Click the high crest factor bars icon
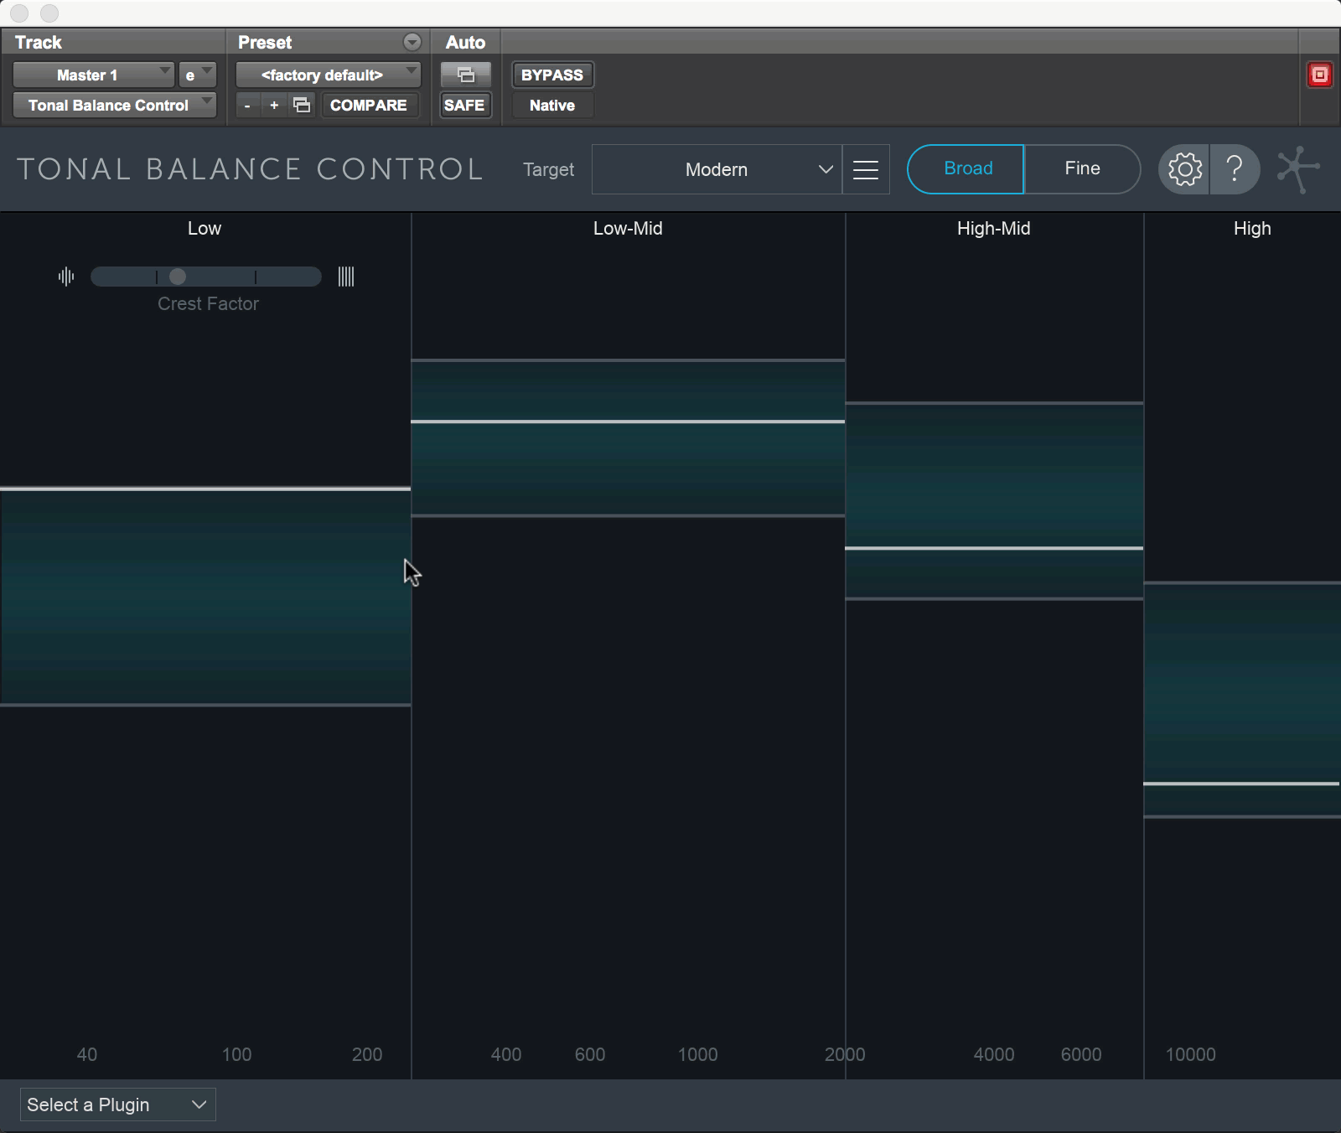 [346, 277]
